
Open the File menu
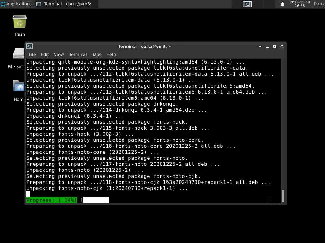coord(32,54)
